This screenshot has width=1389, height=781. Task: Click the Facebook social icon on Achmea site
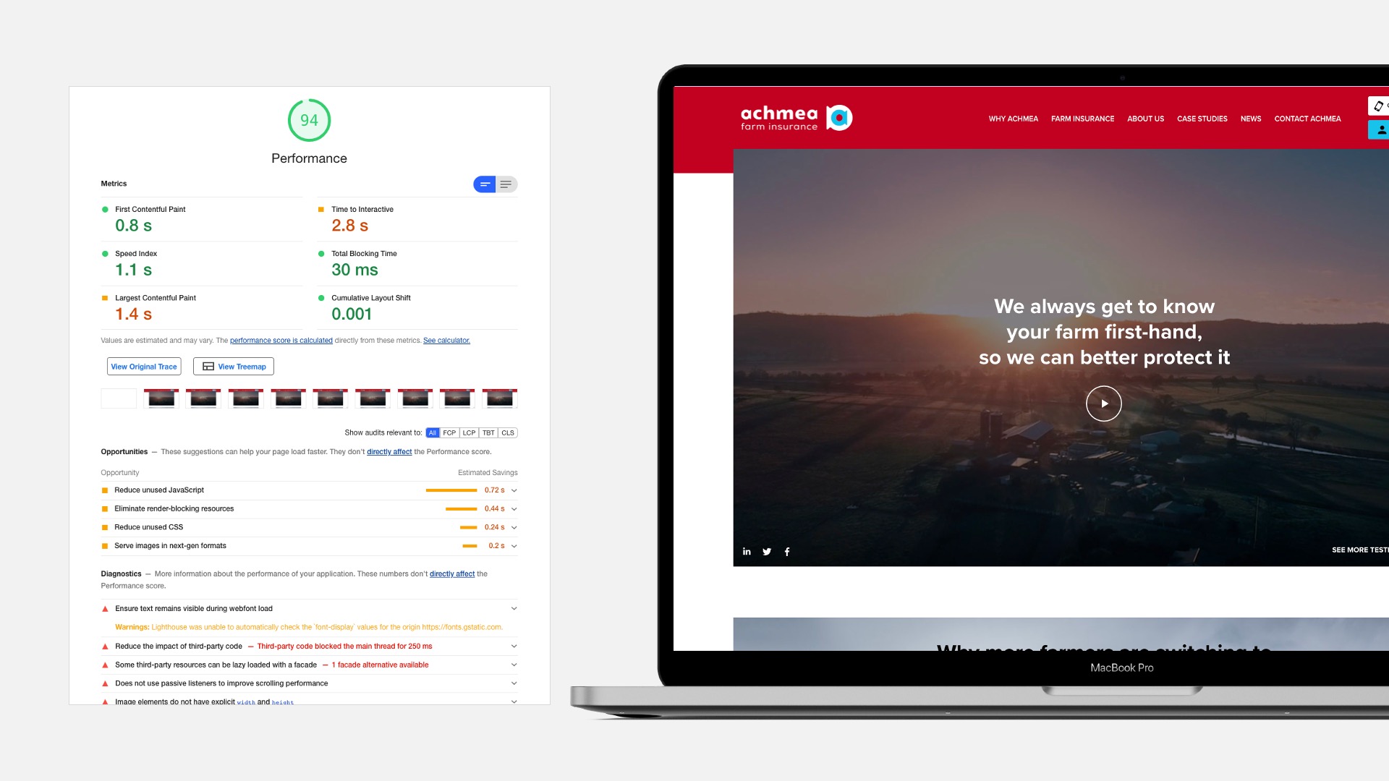(787, 551)
